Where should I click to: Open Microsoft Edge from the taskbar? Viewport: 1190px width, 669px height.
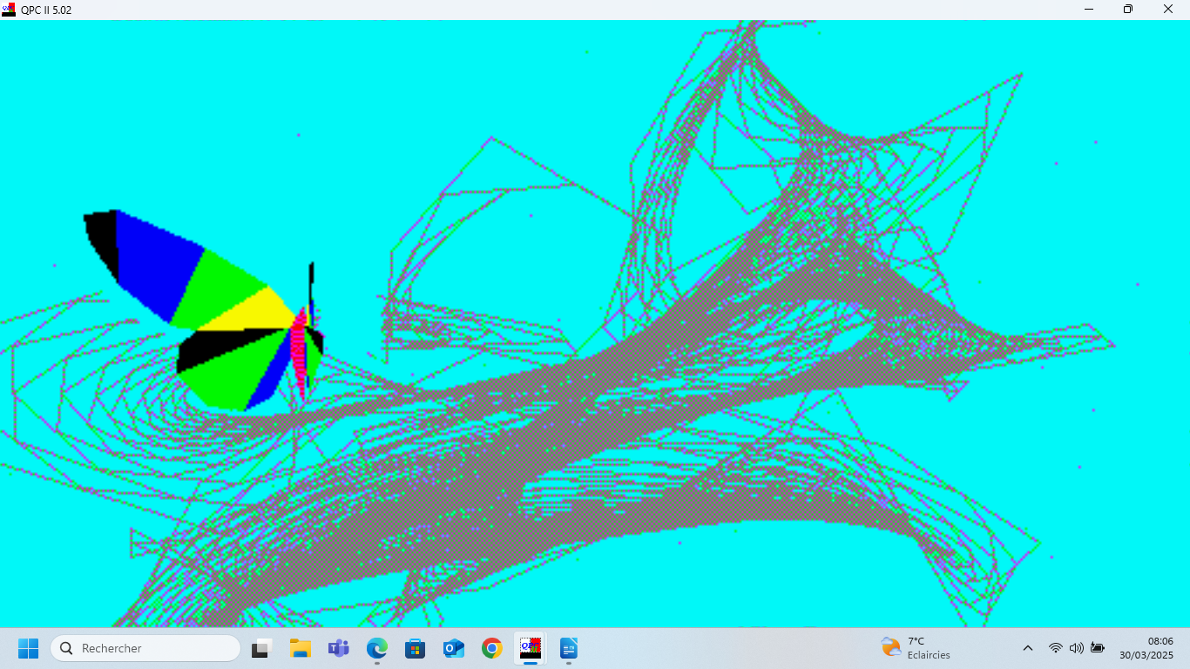pyautogui.click(x=377, y=648)
